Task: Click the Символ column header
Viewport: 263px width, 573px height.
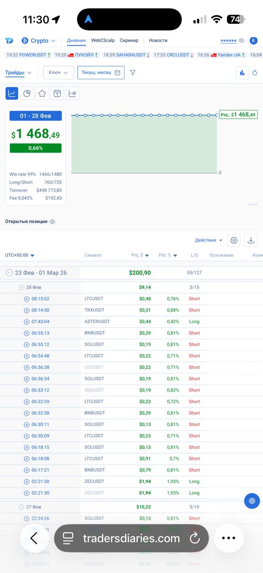Action: [x=93, y=255]
